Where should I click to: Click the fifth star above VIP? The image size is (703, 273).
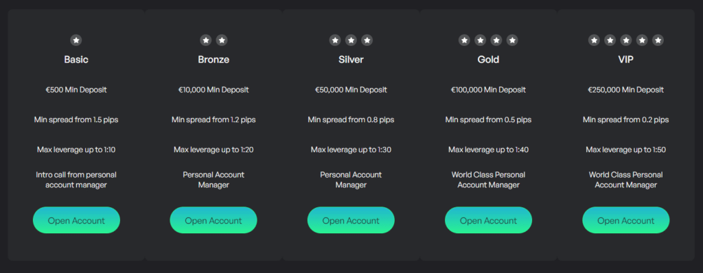click(x=658, y=40)
